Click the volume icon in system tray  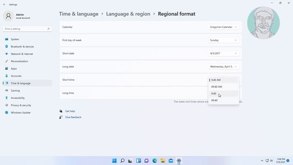(x=271, y=161)
